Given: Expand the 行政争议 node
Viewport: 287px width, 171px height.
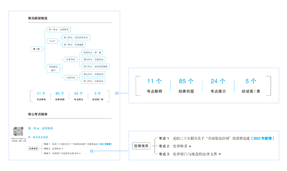Looking at the screenshot, I should pyautogui.click(x=71, y=77).
